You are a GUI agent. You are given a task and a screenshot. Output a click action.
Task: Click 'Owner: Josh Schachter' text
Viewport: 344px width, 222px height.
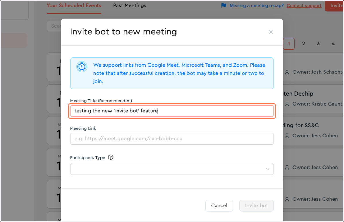(x=318, y=72)
